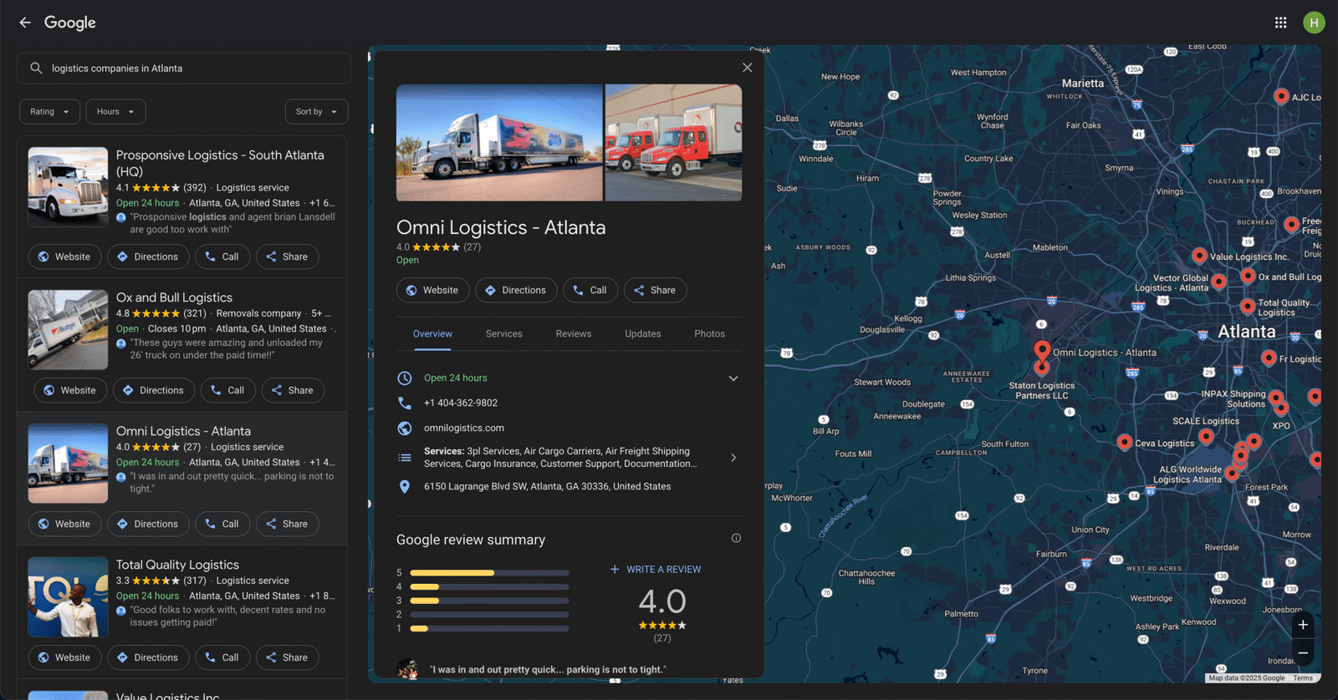Click Website button in Omni Logistics panel
Viewport: 1338px width, 700px height.
pos(432,291)
